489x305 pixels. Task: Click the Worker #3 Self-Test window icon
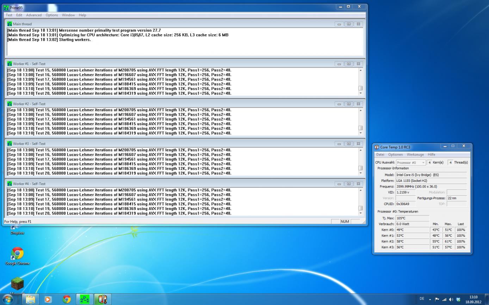click(10, 144)
